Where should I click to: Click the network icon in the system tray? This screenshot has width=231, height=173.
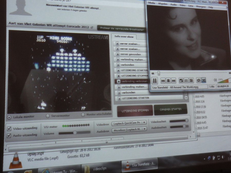[218, 158]
